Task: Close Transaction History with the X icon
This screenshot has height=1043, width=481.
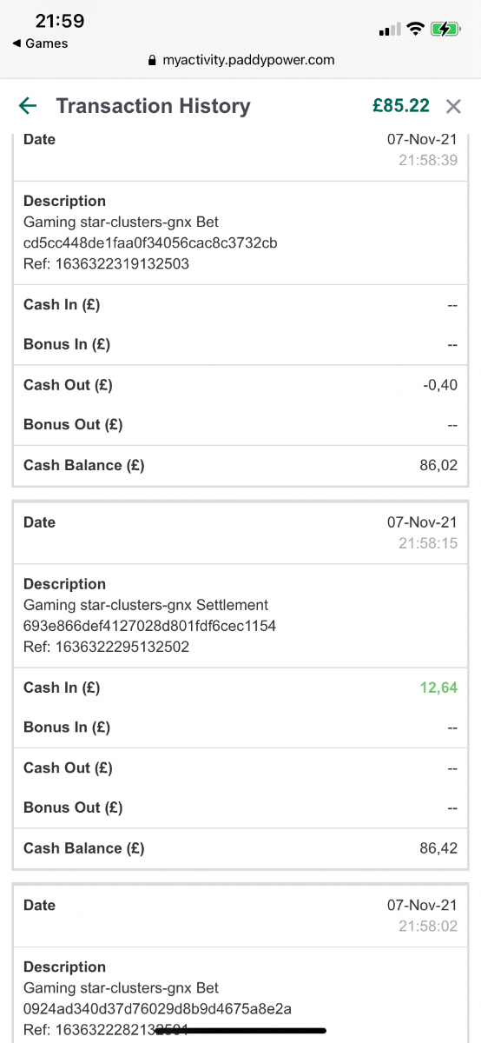Action: 453,106
